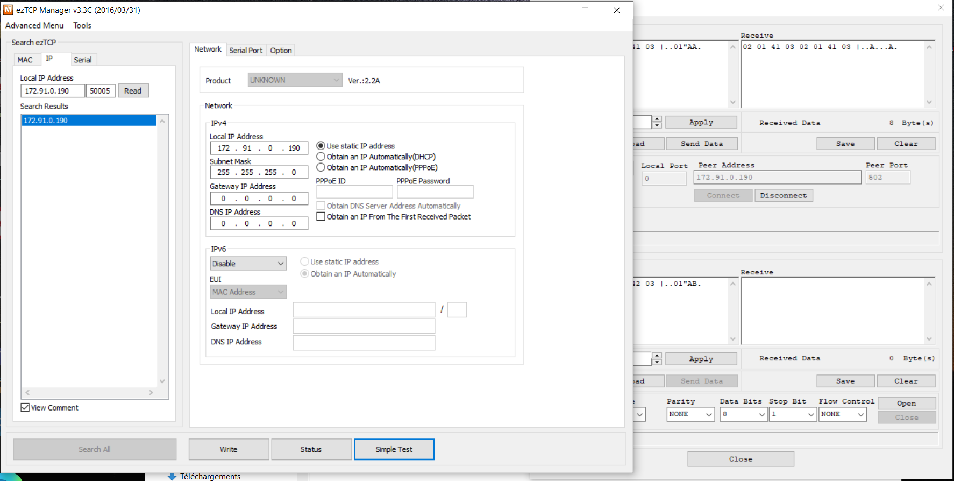Click the Search Results horizontal scrollbar
The width and height of the screenshot is (954, 481).
pos(89,393)
